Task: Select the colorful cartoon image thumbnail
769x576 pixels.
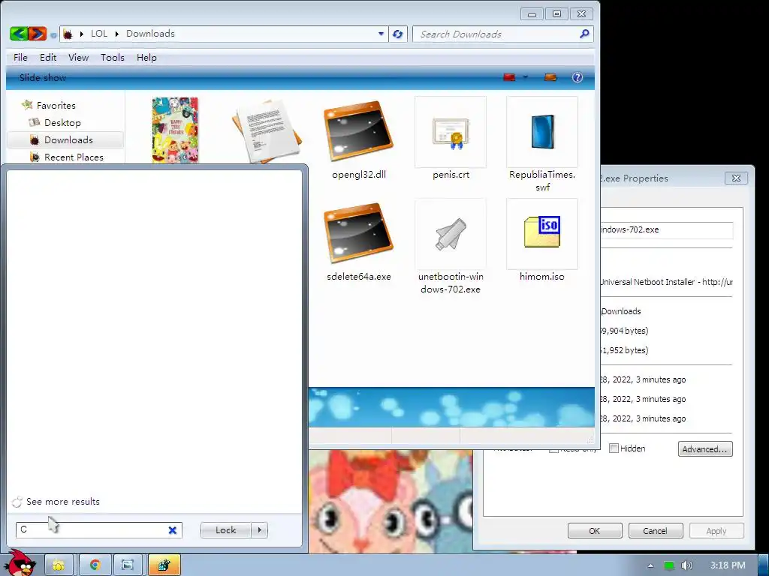Action: [175, 130]
